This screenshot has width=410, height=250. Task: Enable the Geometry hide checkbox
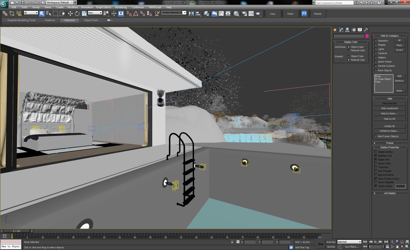tap(376, 41)
